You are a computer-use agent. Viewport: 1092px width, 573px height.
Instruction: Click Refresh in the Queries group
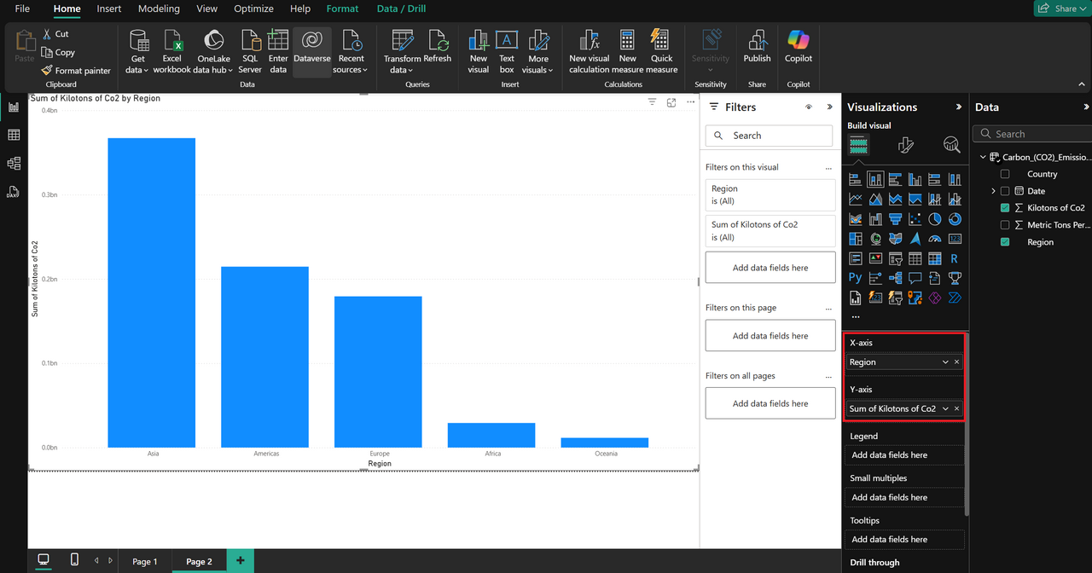tap(439, 47)
